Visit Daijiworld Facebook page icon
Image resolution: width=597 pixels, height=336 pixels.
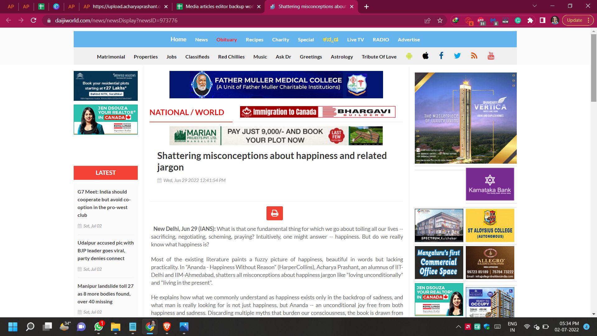pyautogui.click(x=441, y=56)
